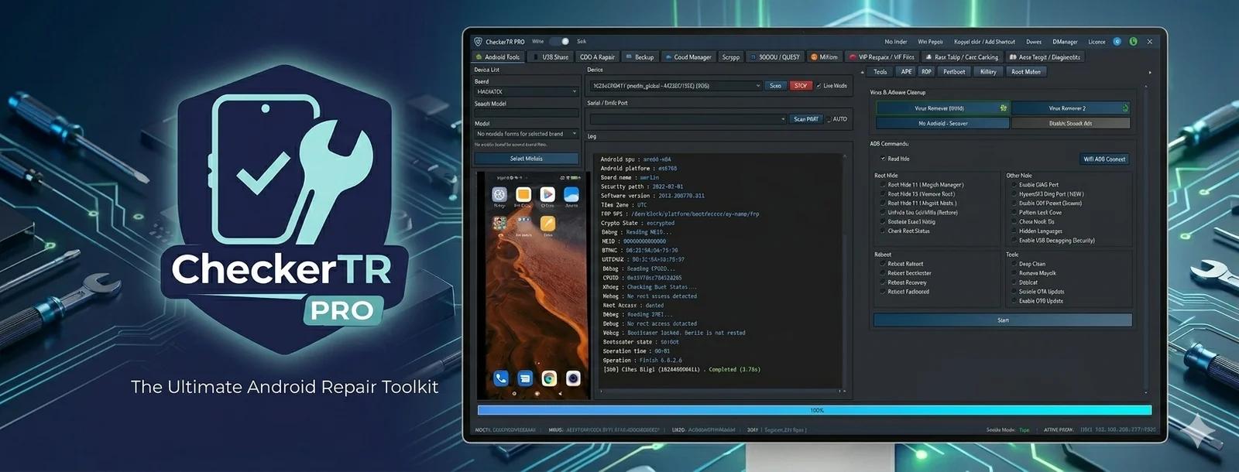
Task: Click the green round icon in title bar
Action: 1133,42
